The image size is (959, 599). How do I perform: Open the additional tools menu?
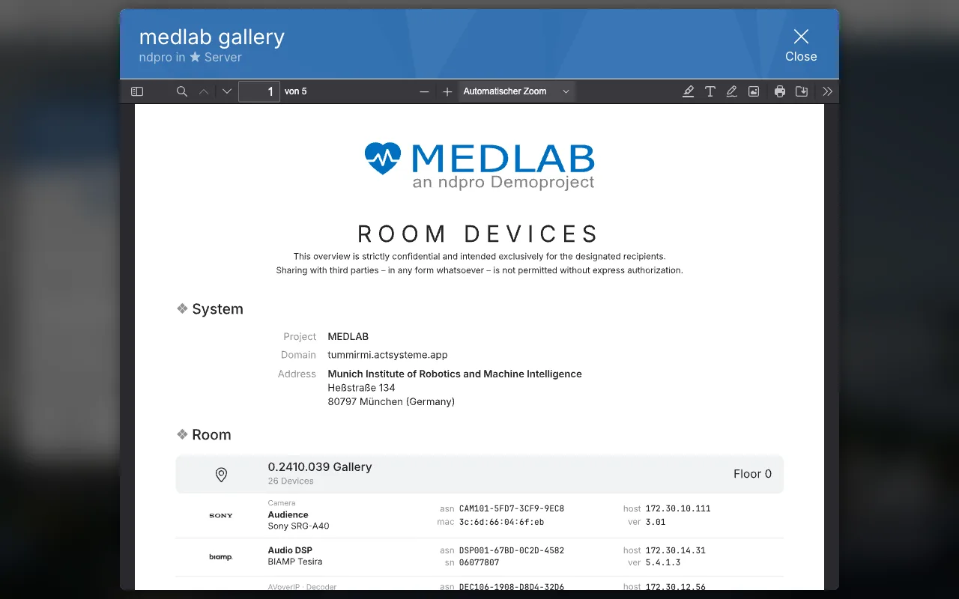(x=827, y=91)
